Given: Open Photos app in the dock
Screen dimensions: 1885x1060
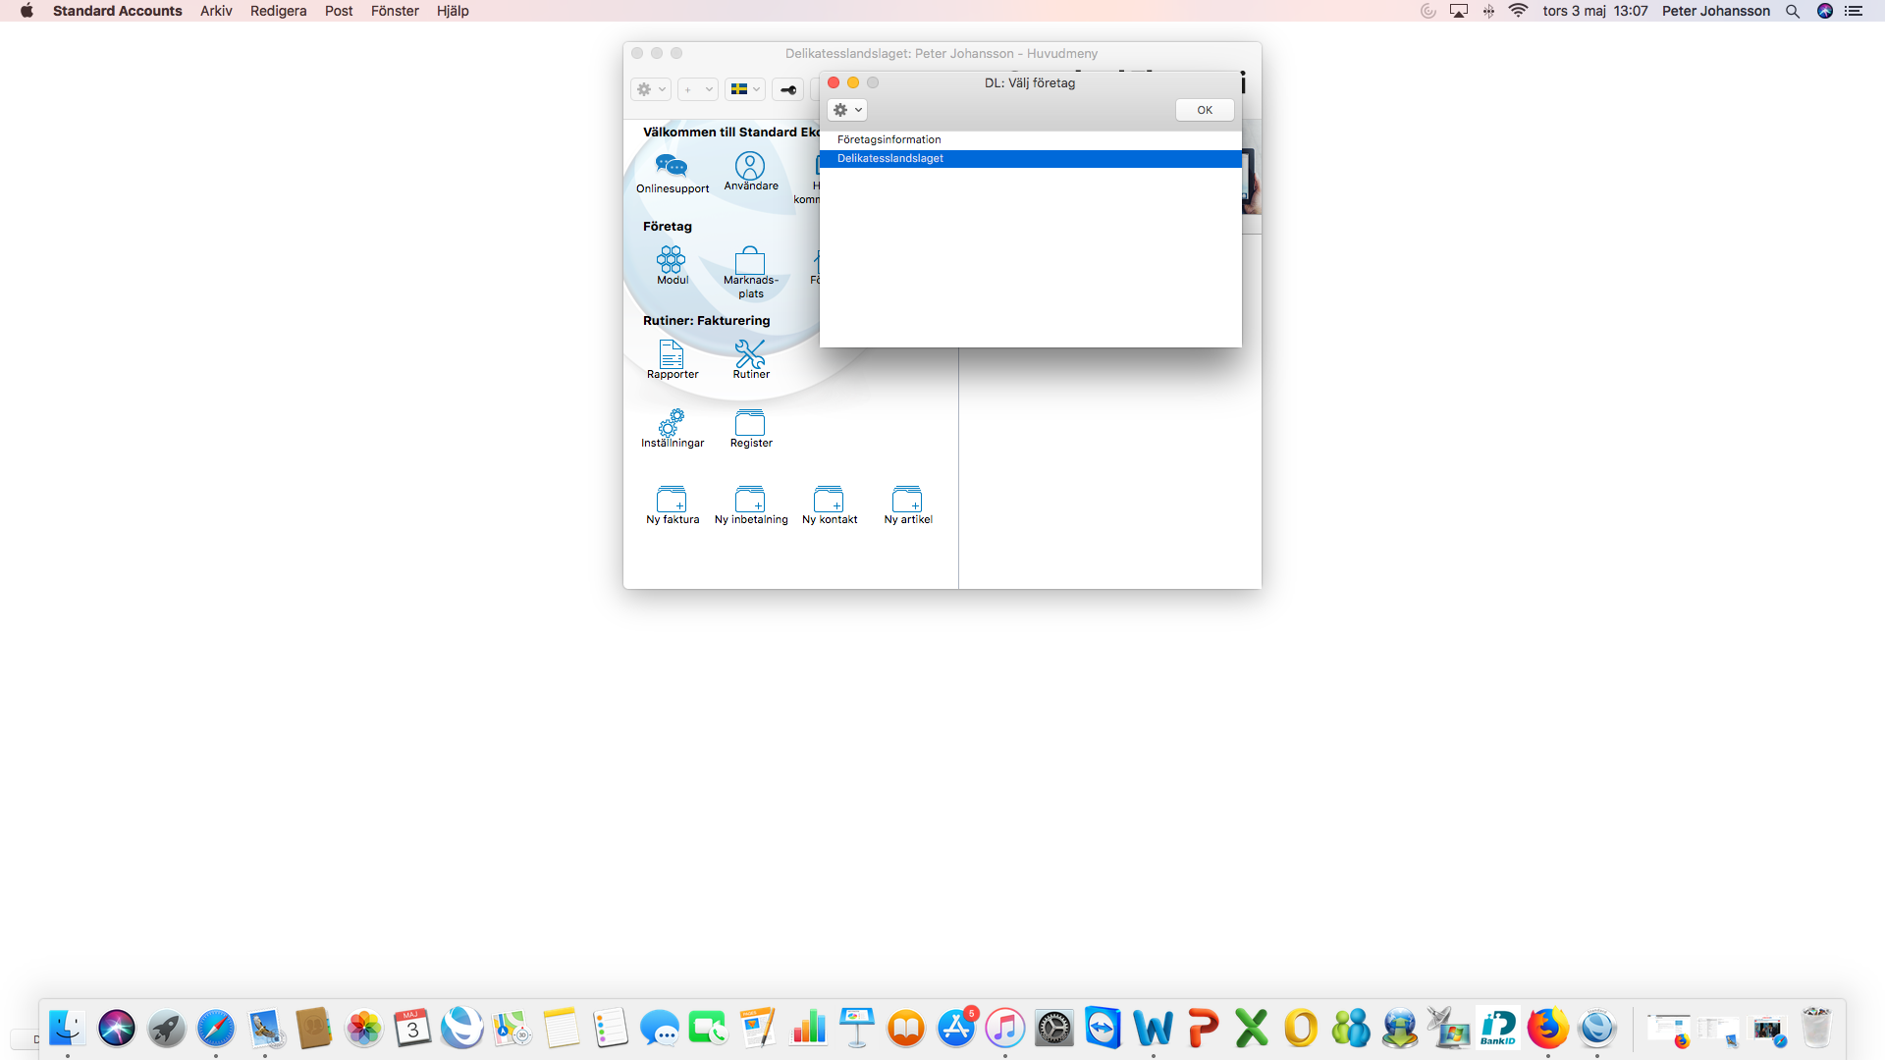Looking at the screenshot, I should 363,1028.
